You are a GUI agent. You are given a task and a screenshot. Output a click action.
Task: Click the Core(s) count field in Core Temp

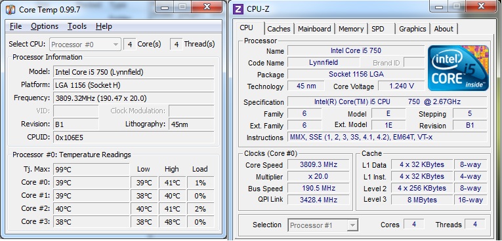pyautogui.click(x=130, y=45)
